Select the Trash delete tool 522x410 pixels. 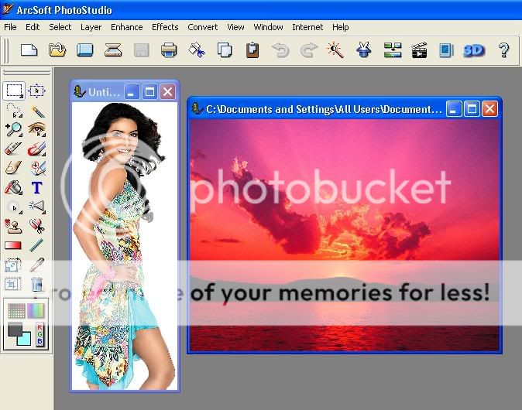tap(36, 284)
